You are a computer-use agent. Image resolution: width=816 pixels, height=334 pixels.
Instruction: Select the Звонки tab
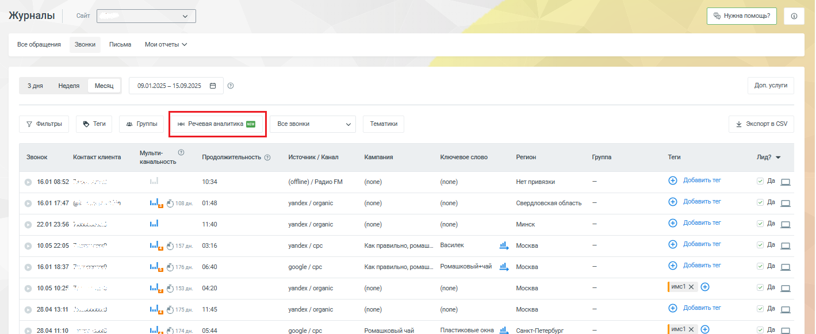click(85, 45)
